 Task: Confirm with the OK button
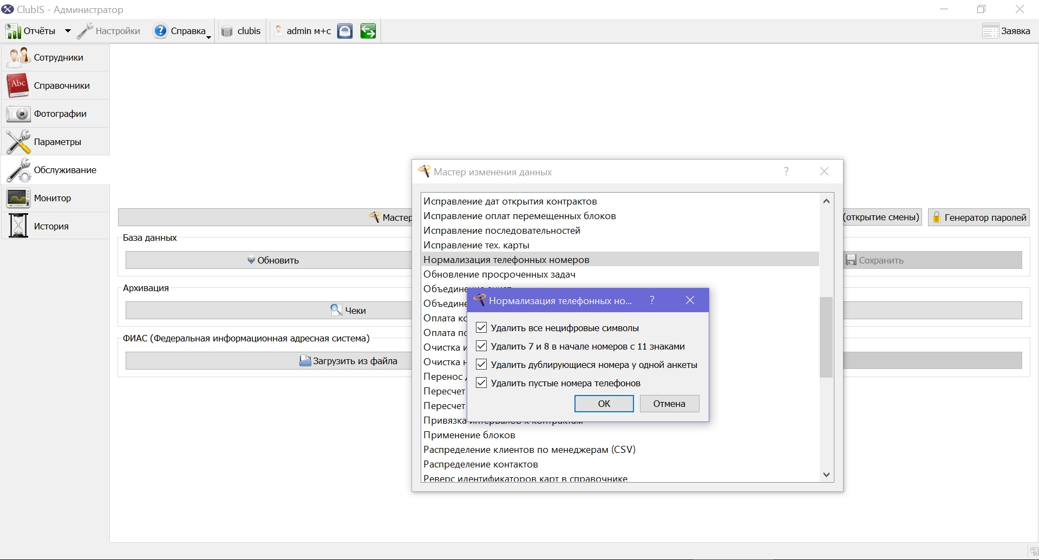click(x=604, y=404)
